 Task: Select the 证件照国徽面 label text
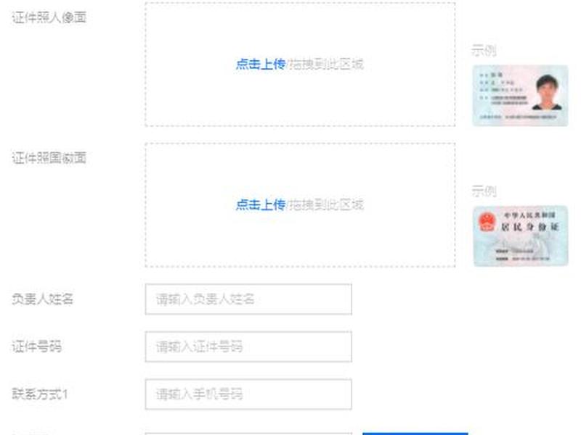tap(49, 158)
